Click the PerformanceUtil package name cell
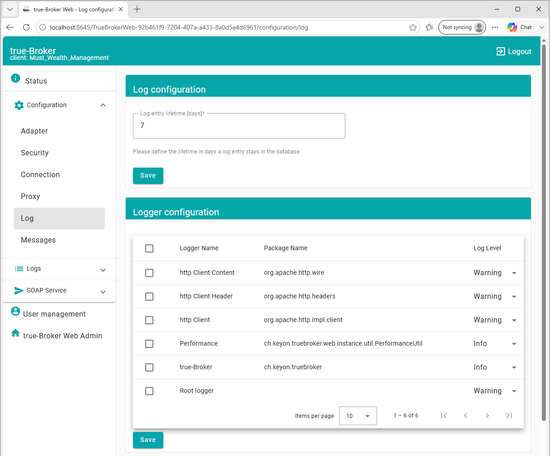Image resolution: width=550 pixels, height=456 pixels. click(343, 343)
